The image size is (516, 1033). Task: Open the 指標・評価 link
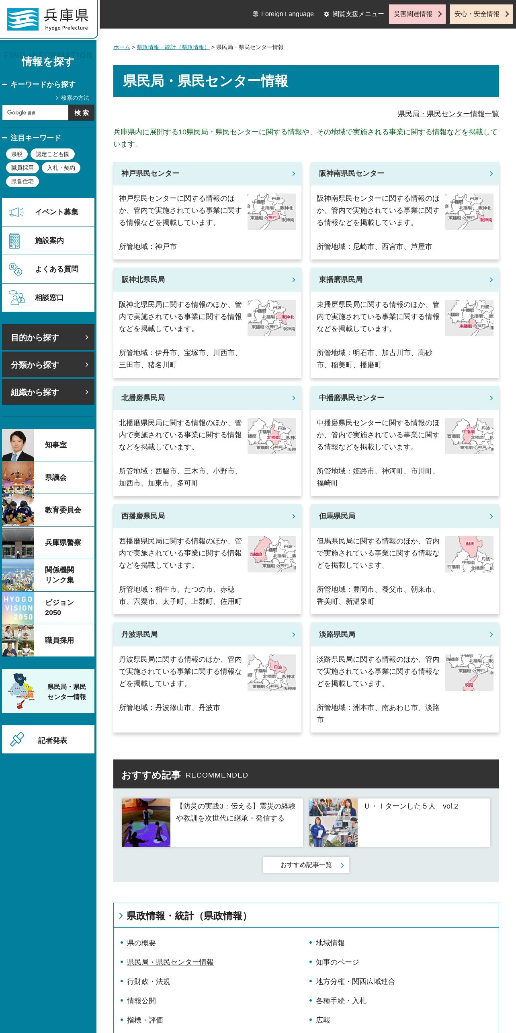coord(145,1020)
